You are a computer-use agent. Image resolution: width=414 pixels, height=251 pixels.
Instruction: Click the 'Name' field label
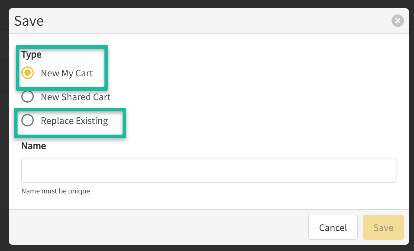(33, 146)
